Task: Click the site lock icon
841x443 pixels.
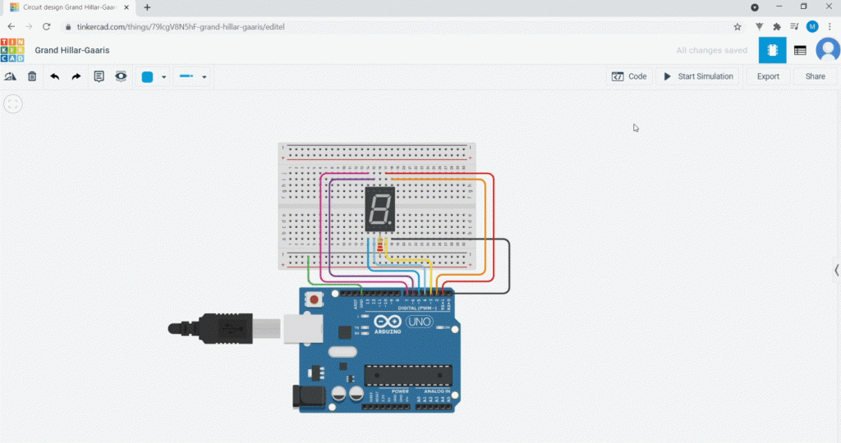Action: [68, 27]
